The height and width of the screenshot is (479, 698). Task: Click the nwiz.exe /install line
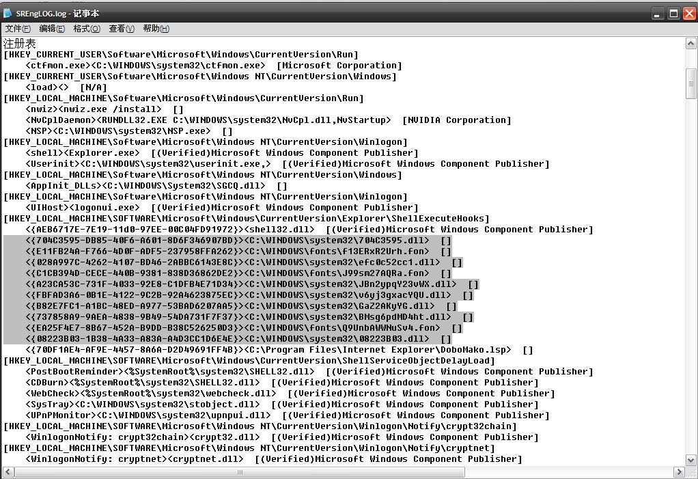pyautogui.click(x=104, y=109)
